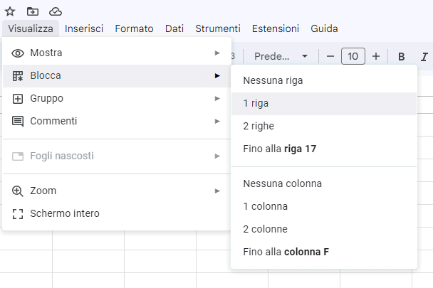The image size is (433, 288).
Task: Expand the Mostra submenu arrow
Action: [x=217, y=53]
